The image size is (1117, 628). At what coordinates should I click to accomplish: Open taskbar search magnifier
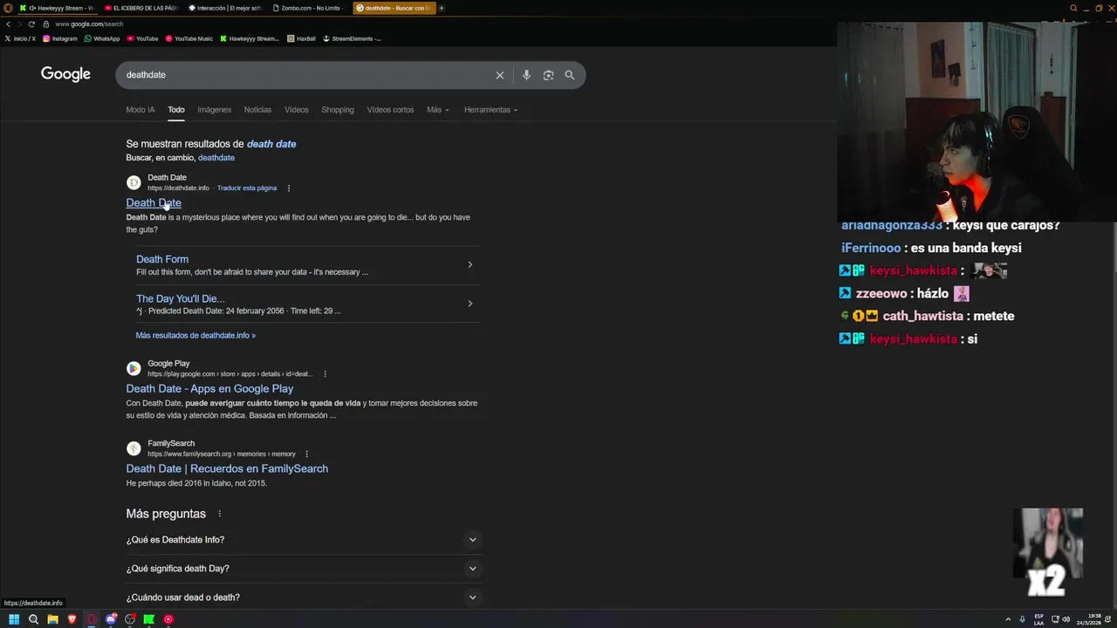pos(33,619)
